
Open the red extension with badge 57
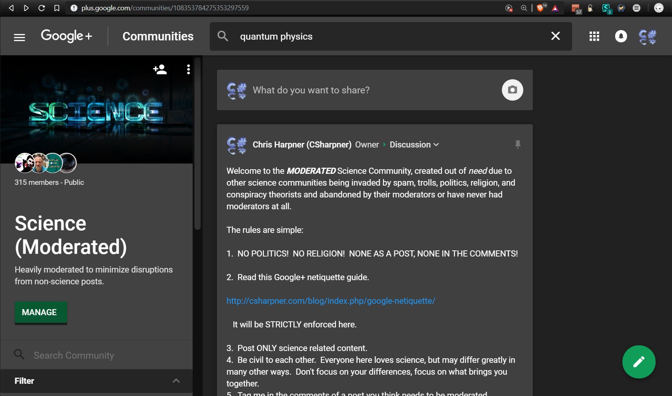tap(576, 9)
